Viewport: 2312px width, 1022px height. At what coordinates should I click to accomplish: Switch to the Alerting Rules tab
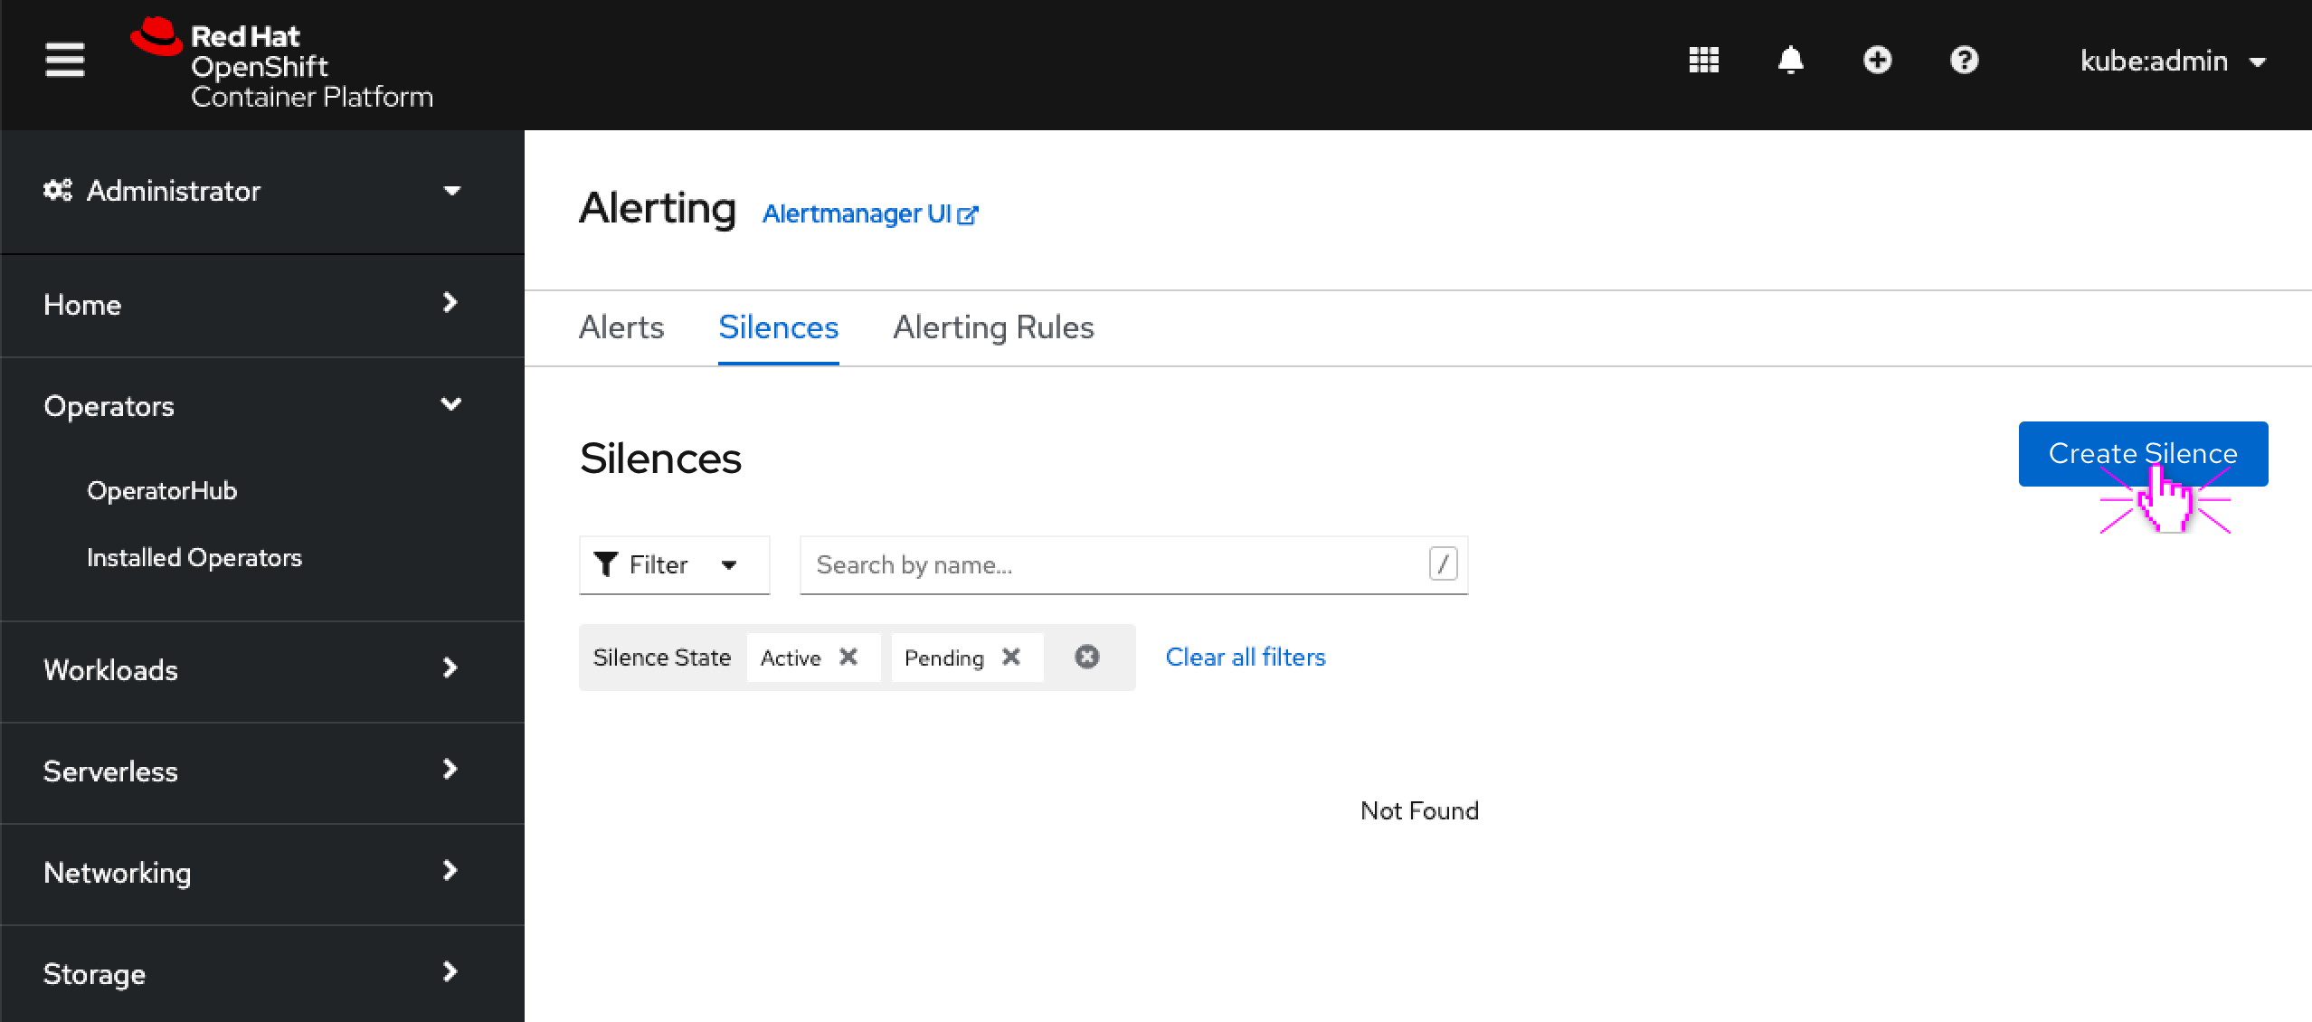coord(994,327)
